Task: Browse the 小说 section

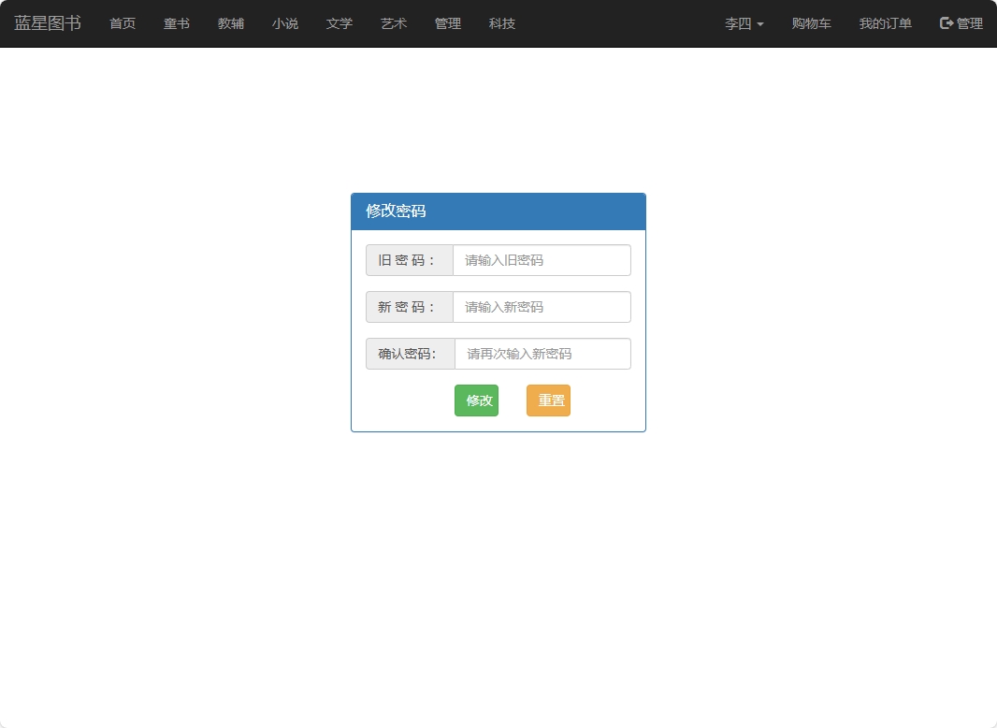Action: 284,23
